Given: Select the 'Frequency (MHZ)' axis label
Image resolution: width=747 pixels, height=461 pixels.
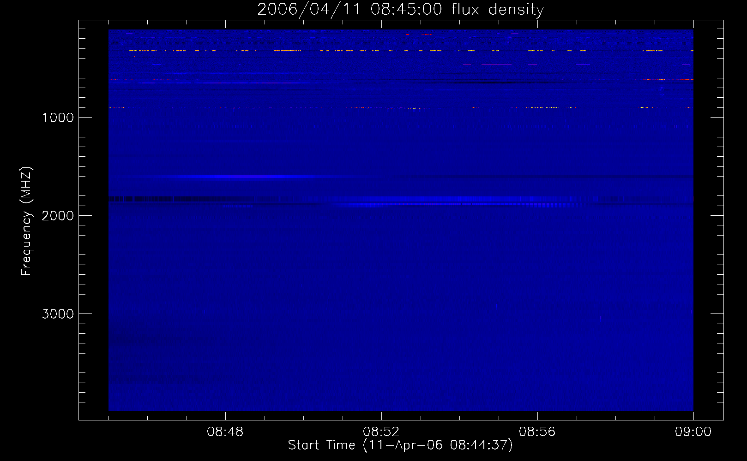Looking at the screenshot, I should [x=27, y=221].
